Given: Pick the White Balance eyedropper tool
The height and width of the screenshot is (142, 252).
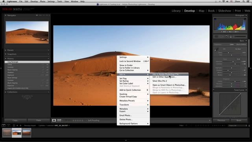Looking at the screenshot, I should pyautogui.click(x=216, y=50).
